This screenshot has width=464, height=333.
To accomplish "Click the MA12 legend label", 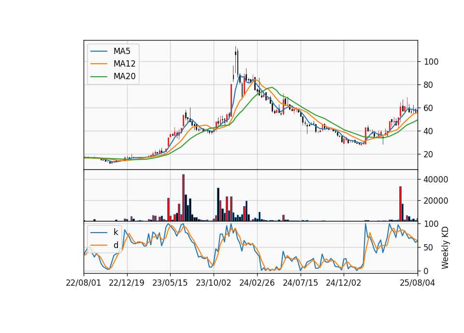I will 124,64.
